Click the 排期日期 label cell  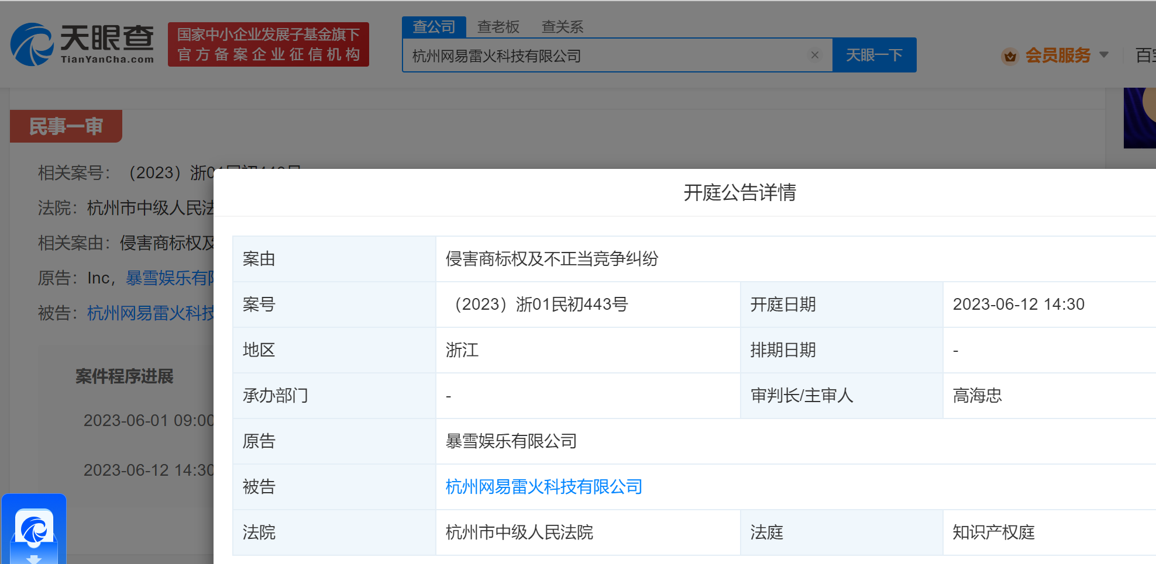[x=841, y=350]
